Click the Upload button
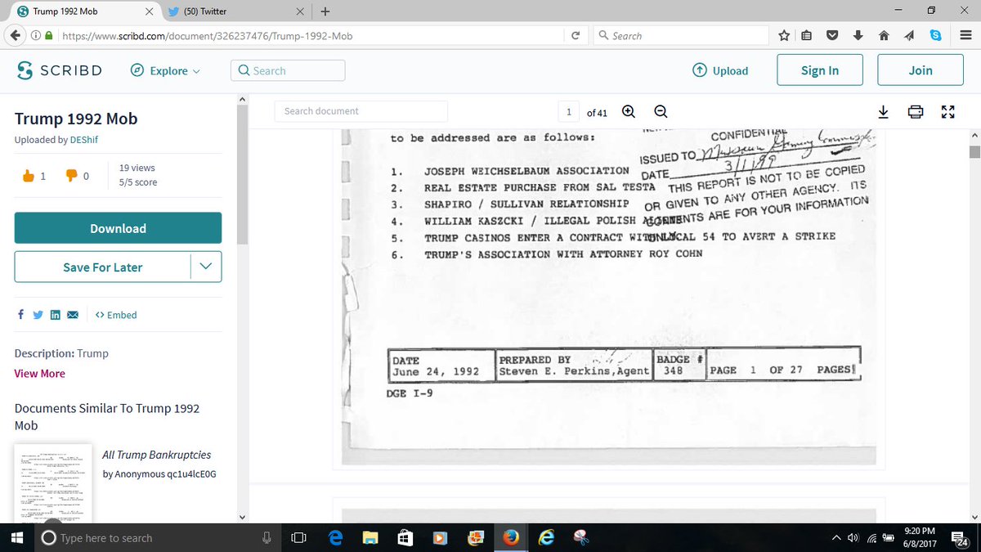 click(x=720, y=70)
